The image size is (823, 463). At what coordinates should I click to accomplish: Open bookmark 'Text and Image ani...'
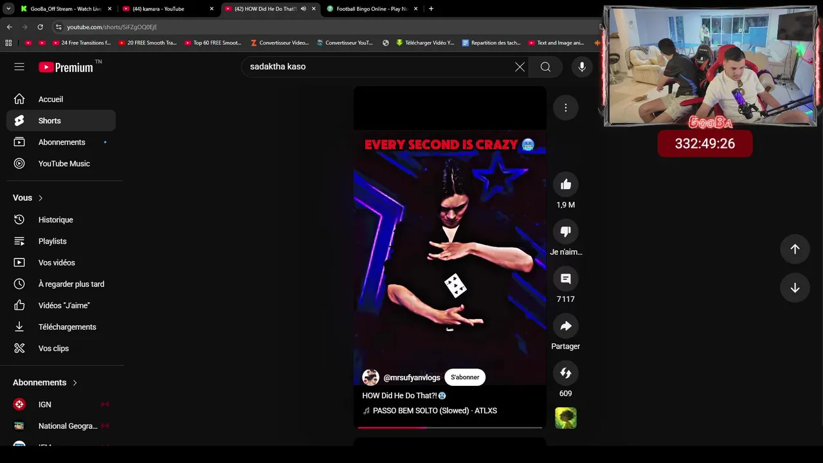coord(556,43)
